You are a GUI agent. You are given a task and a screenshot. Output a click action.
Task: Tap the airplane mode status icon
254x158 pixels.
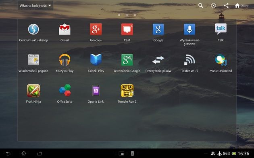click(x=219, y=154)
